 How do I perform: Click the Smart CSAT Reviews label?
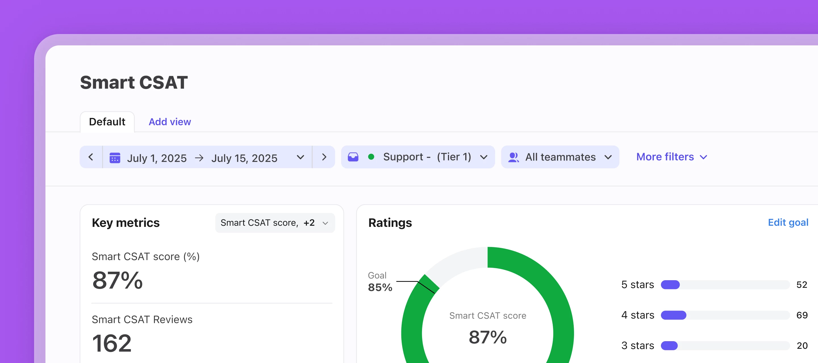[142, 320]
